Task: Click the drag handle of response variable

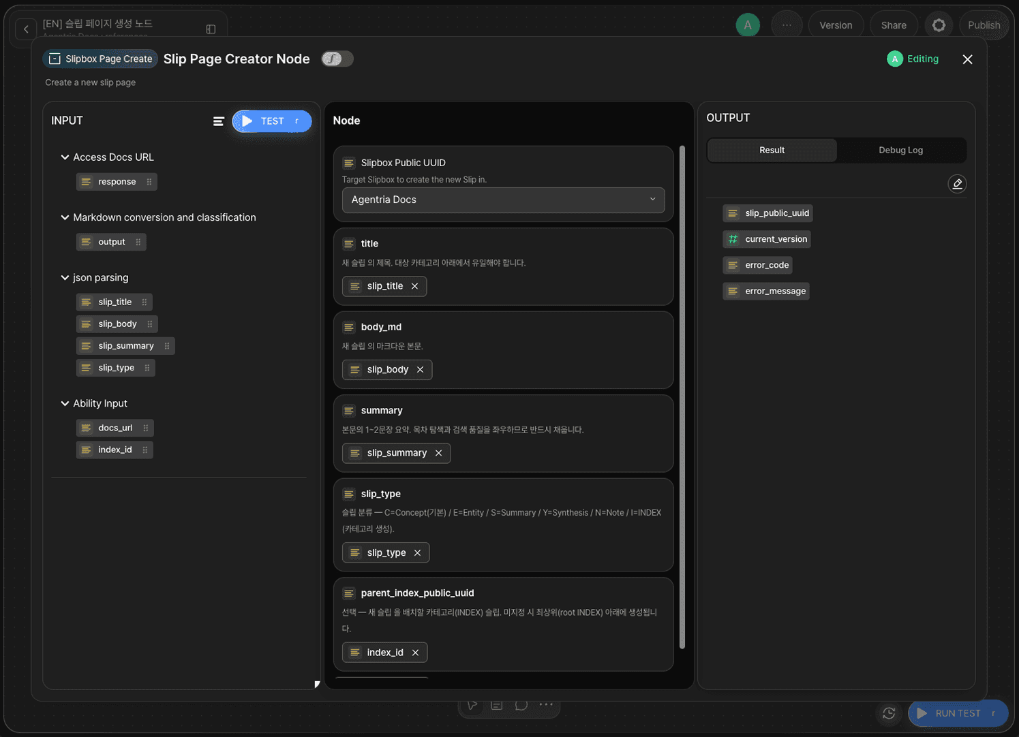Action: [149, 182]
